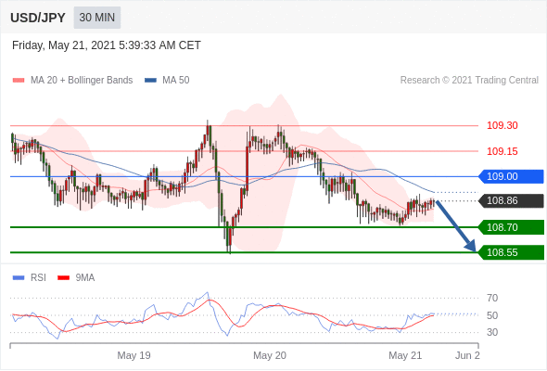This screenshot has height=371, width=547.
Task: Click the MA 20 + Bollinger Bands legend swatch
Action: 19,81
